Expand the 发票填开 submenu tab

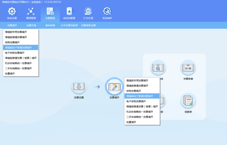(12, 25)
